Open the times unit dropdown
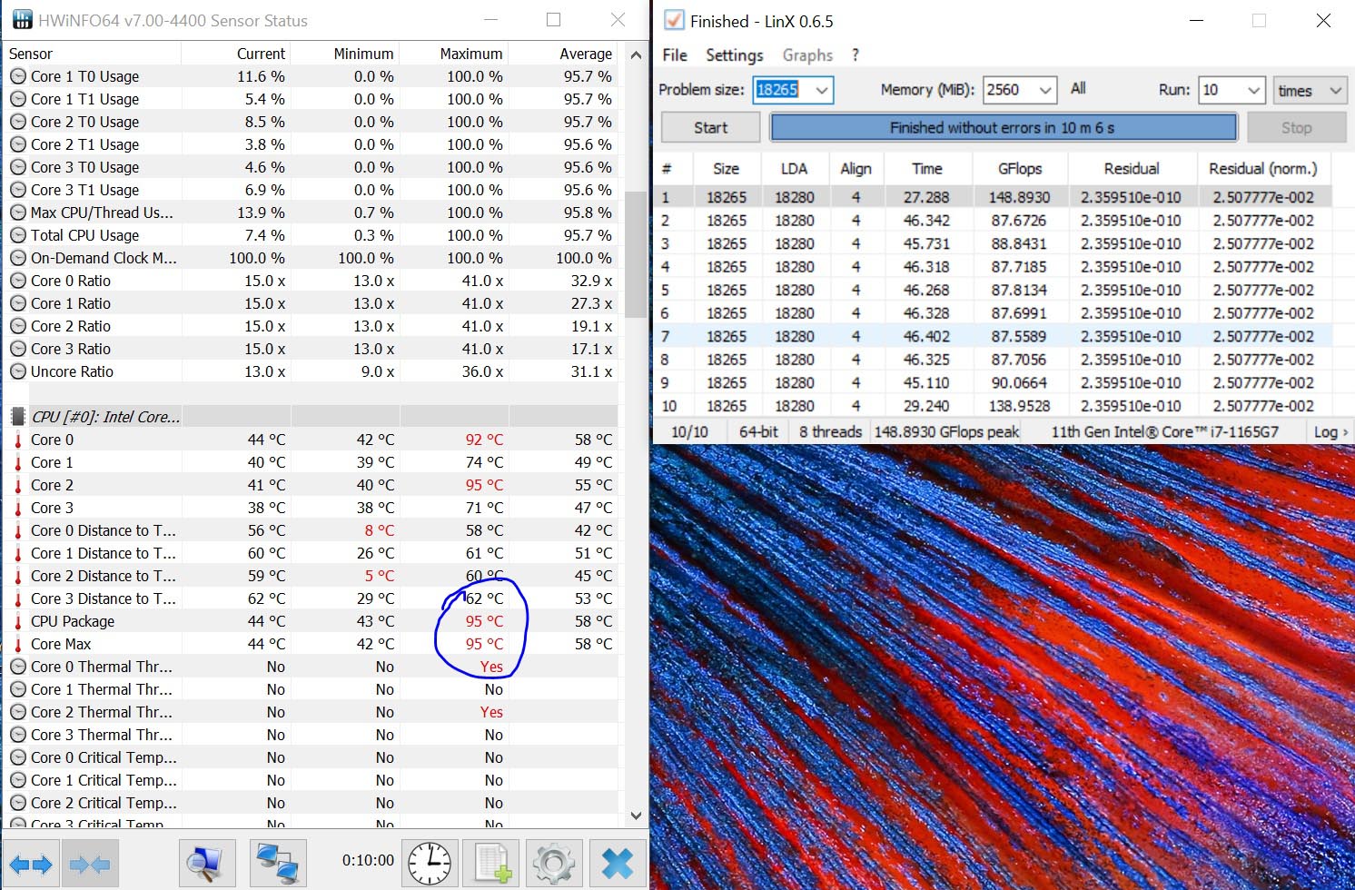The width and height of the screenshot is (1355, 890). (x=1335, y=90)
